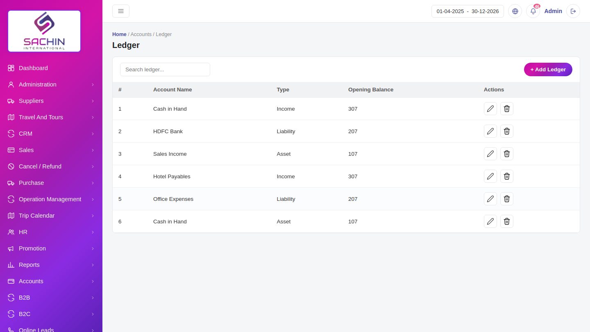Click the Office Expenses account name

pyautogui.click(x=173, y=199)
